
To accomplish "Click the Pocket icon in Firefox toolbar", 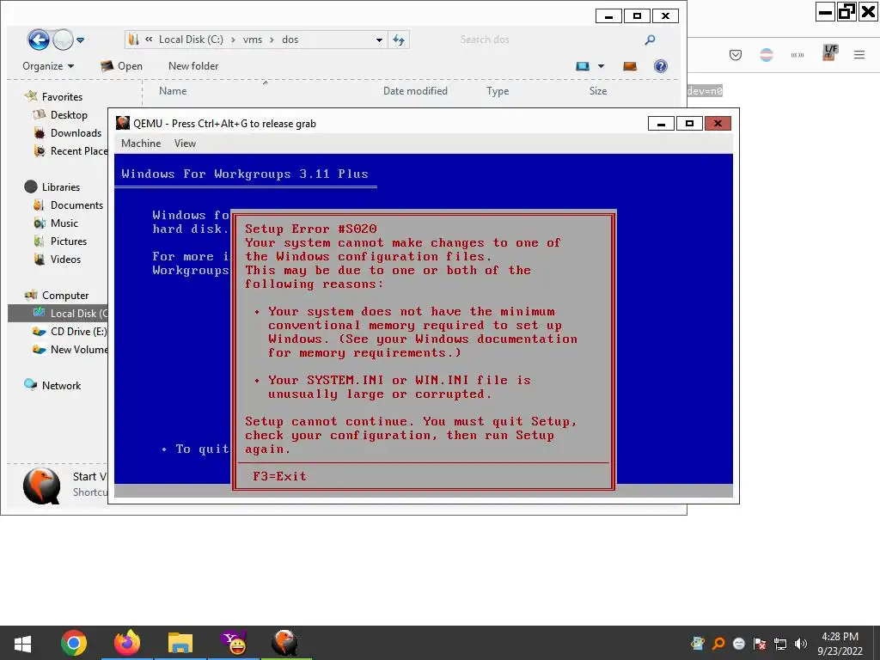I will [x=736, y=55].
